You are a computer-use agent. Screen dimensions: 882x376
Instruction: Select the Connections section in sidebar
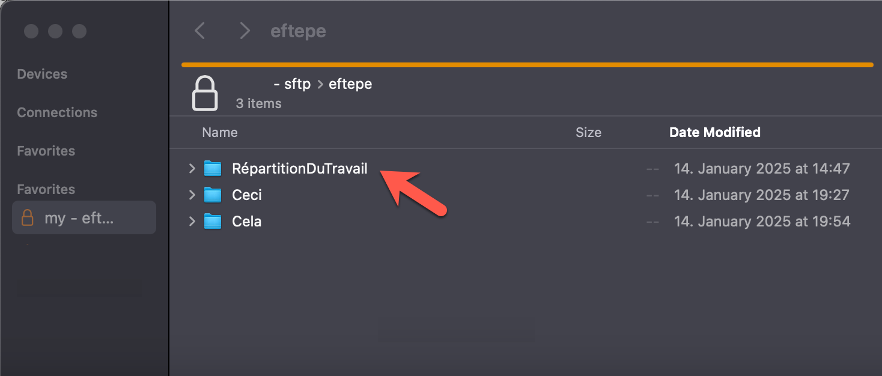click(x=56, y=112)
